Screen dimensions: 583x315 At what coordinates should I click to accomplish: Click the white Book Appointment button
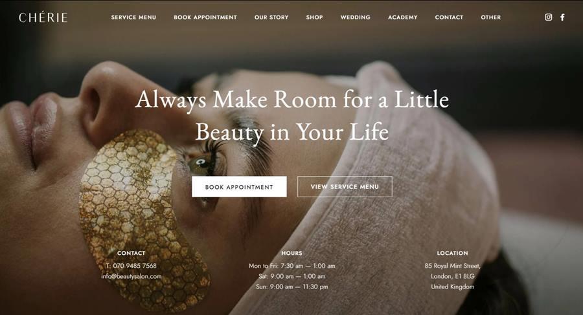(x=239, y=186)
